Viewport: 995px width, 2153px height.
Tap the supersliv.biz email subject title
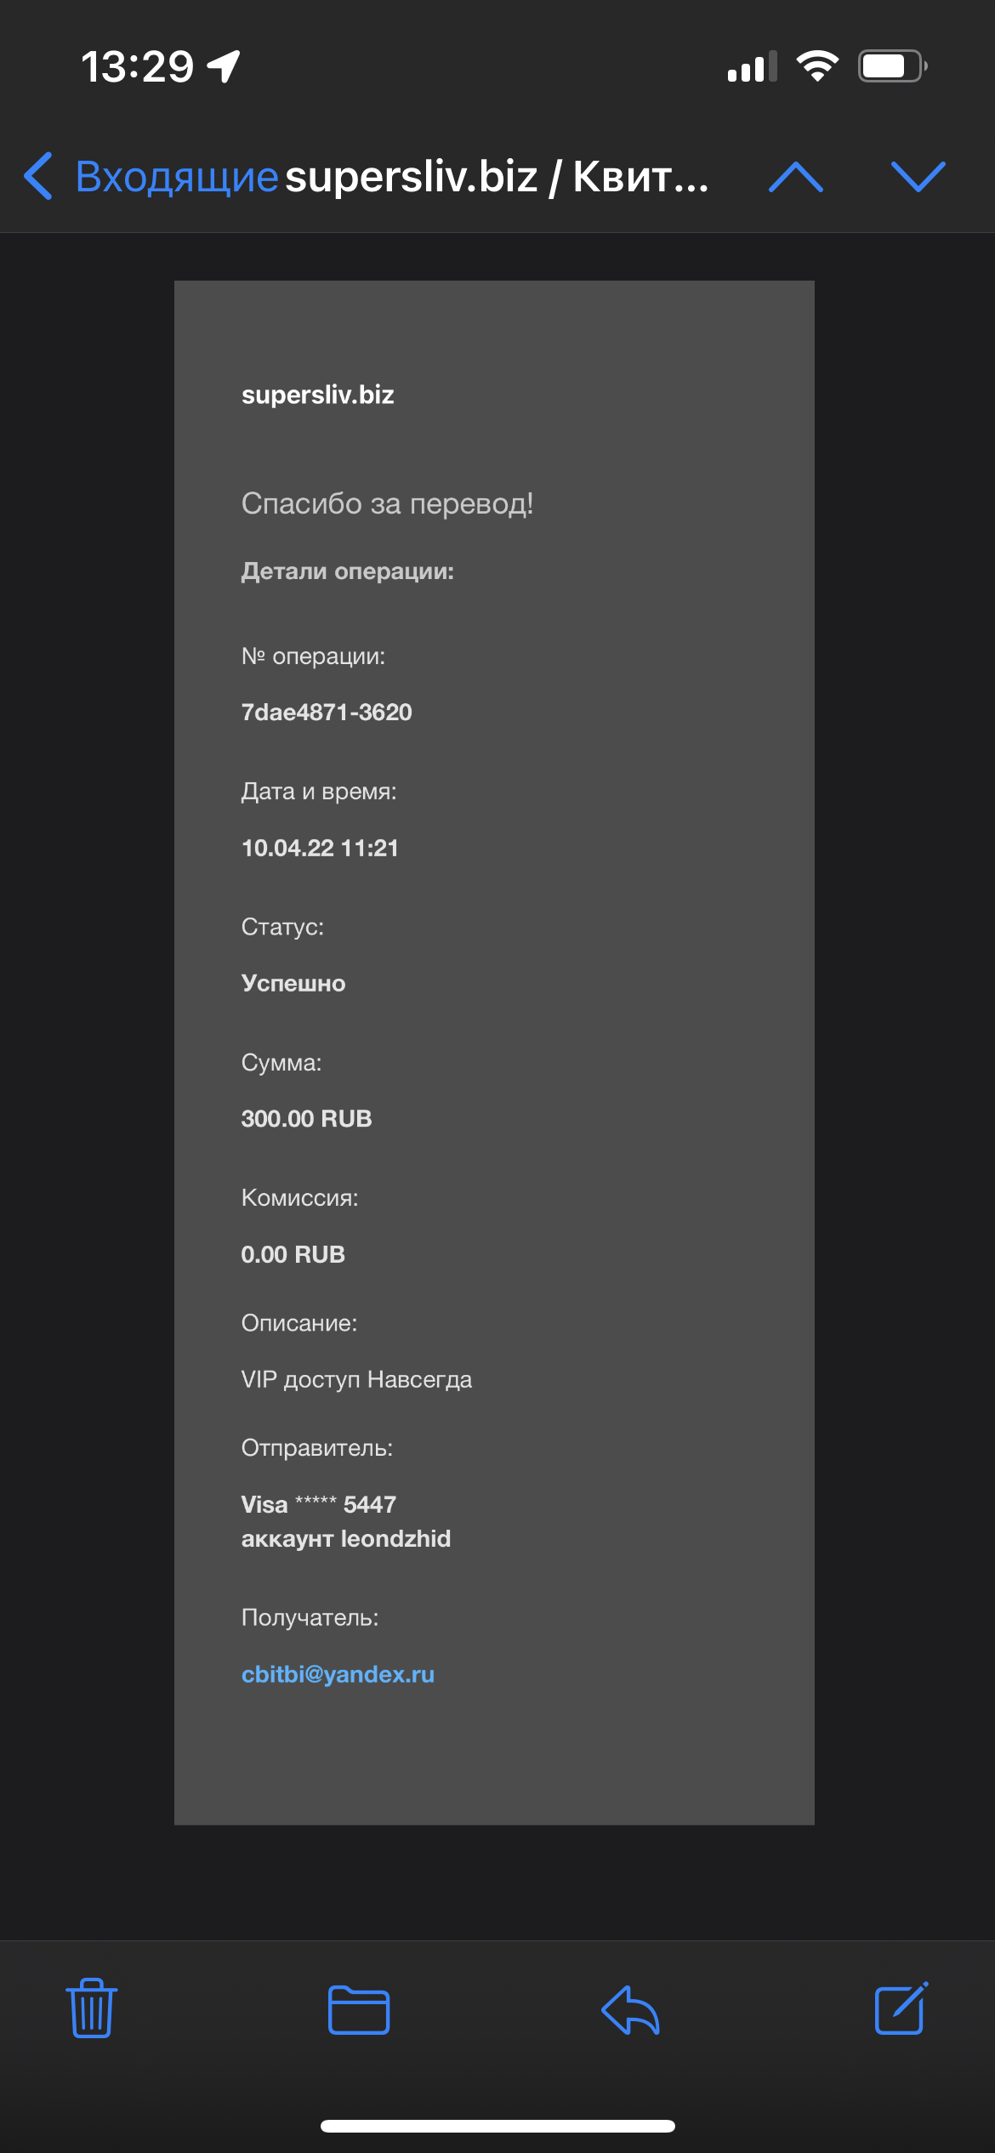[497, 177]
